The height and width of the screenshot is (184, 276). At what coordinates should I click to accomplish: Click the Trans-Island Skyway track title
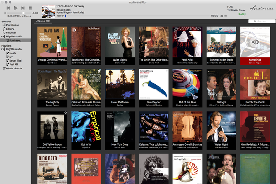click(x=70, y=6)
